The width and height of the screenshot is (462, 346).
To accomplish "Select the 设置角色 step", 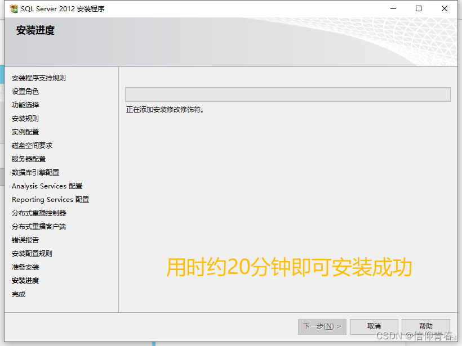I will tap(25, 92).
